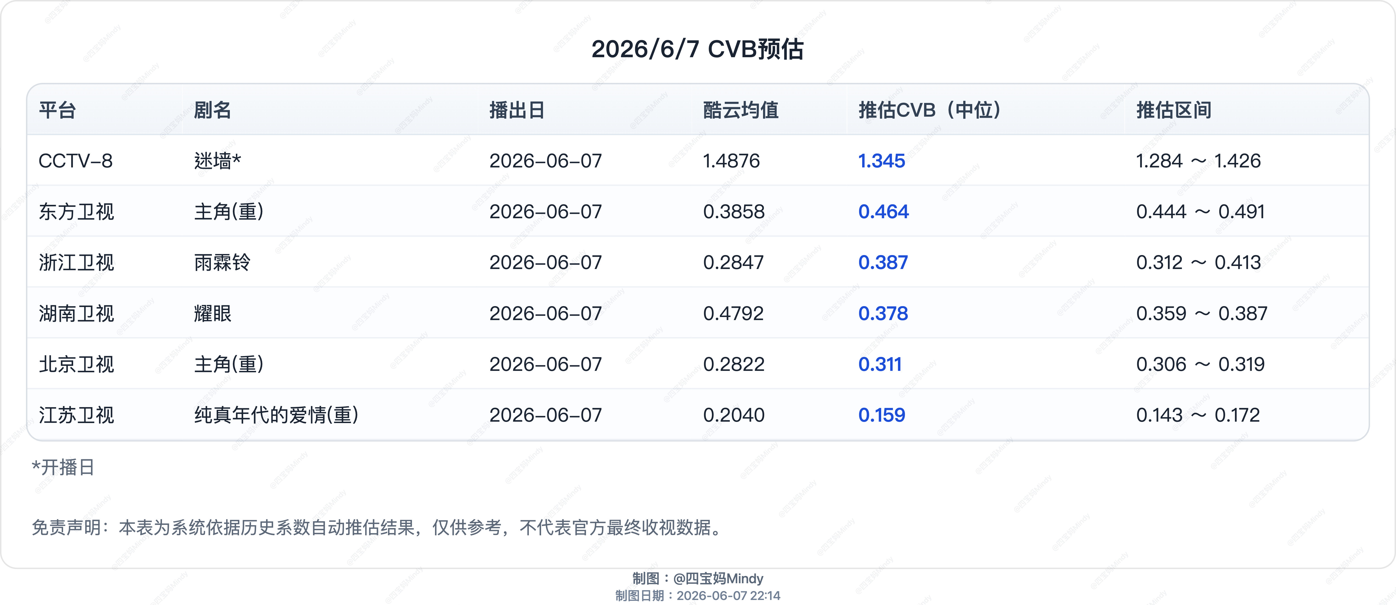Image resolution: width=1396 pixels, height=605 pixels.
Task: Click the range '0.444 ~ 0.491'
Action: point(1200,212)
